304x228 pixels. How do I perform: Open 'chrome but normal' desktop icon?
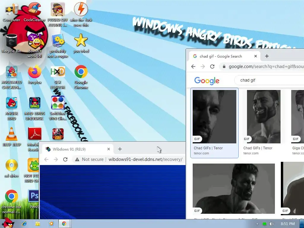tap(12, 202)
